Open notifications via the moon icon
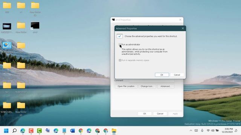This screenshot has width=241, height=135. point(236,130)
